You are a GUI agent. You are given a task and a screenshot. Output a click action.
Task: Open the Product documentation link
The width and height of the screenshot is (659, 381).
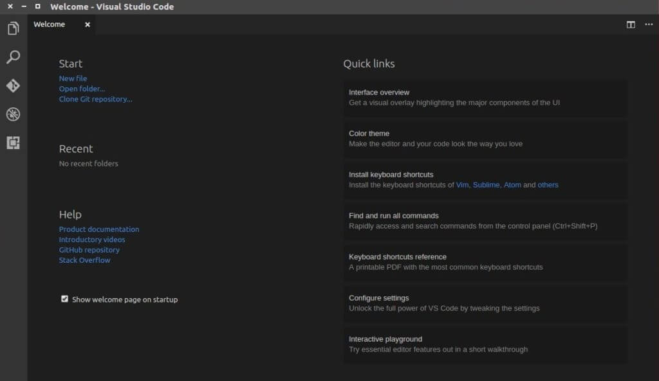pos(98,229)
